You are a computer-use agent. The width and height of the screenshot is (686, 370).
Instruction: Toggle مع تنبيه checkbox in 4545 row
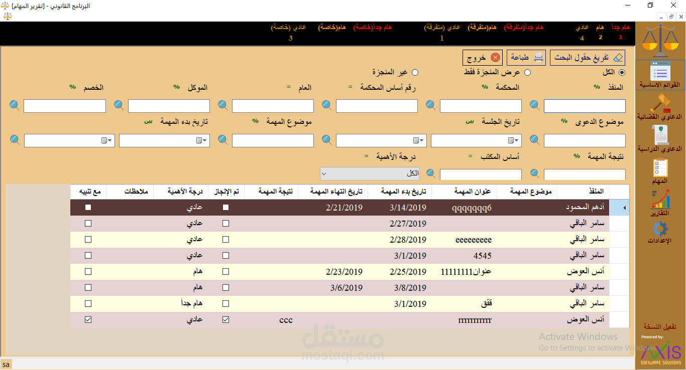pyautogui.click(x=88, y=255)
